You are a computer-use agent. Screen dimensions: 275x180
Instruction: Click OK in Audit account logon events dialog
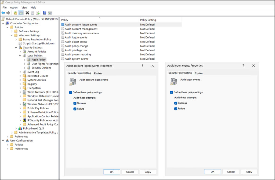tap(111, 172)
